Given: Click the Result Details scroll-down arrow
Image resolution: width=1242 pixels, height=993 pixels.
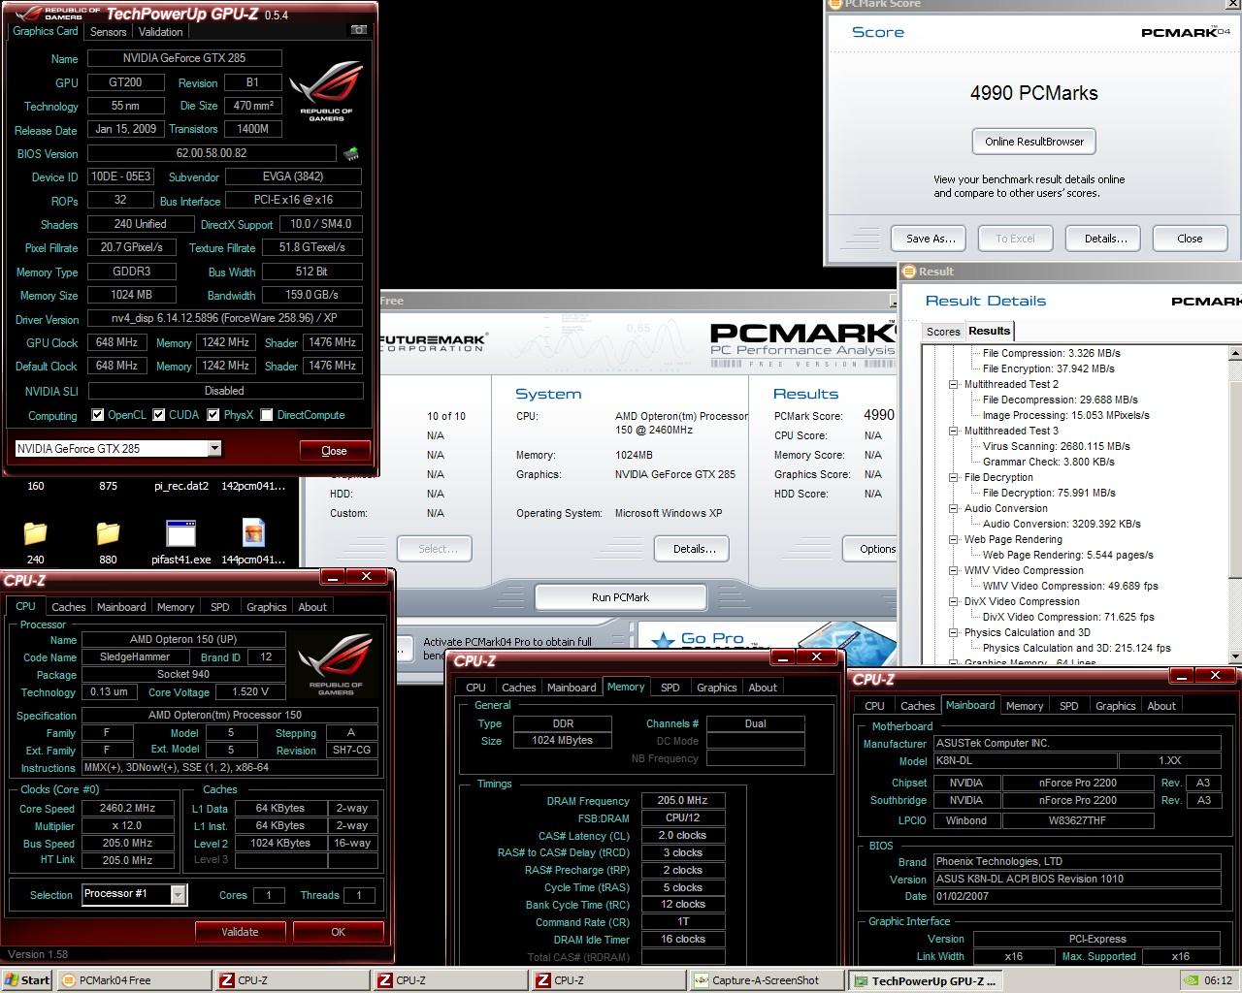Looking at the screenshot, I should tap(1235, 656).
